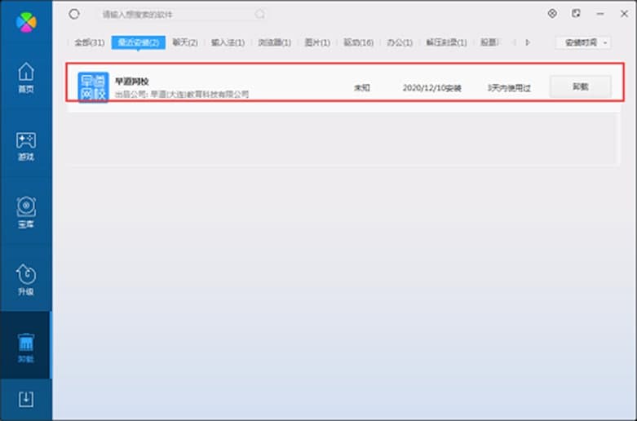This screenshot has height=421, width=637.
Task: Expand more categories with the right arrow
Action: pos(528,42)
